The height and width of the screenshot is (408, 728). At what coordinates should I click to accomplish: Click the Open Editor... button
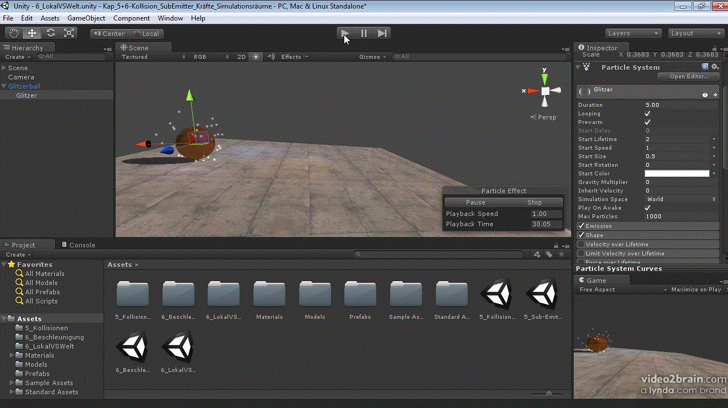pyautogui.click(x=689, y=77)
